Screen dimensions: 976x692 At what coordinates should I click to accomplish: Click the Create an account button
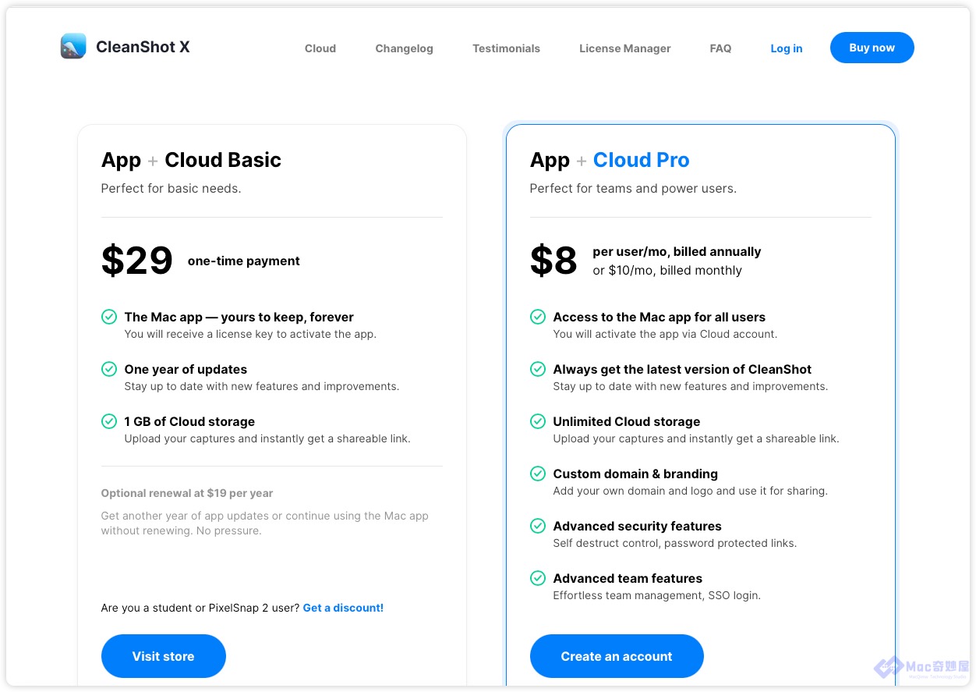click(616, 656)
